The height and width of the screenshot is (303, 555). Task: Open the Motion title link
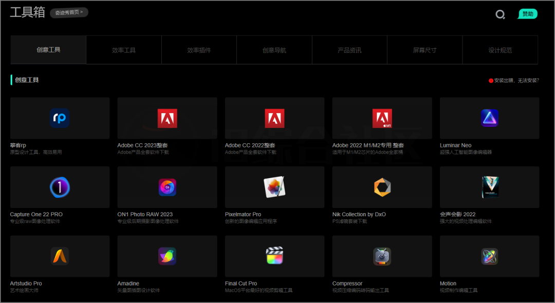(x=448, y=283)
